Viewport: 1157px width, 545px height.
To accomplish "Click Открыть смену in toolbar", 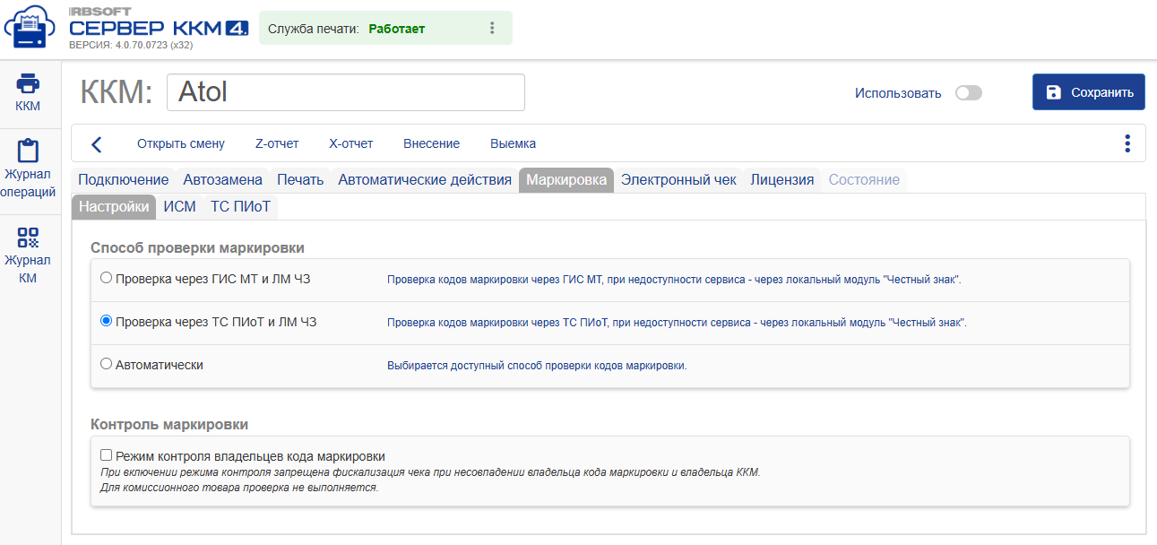I will (181, 143).
